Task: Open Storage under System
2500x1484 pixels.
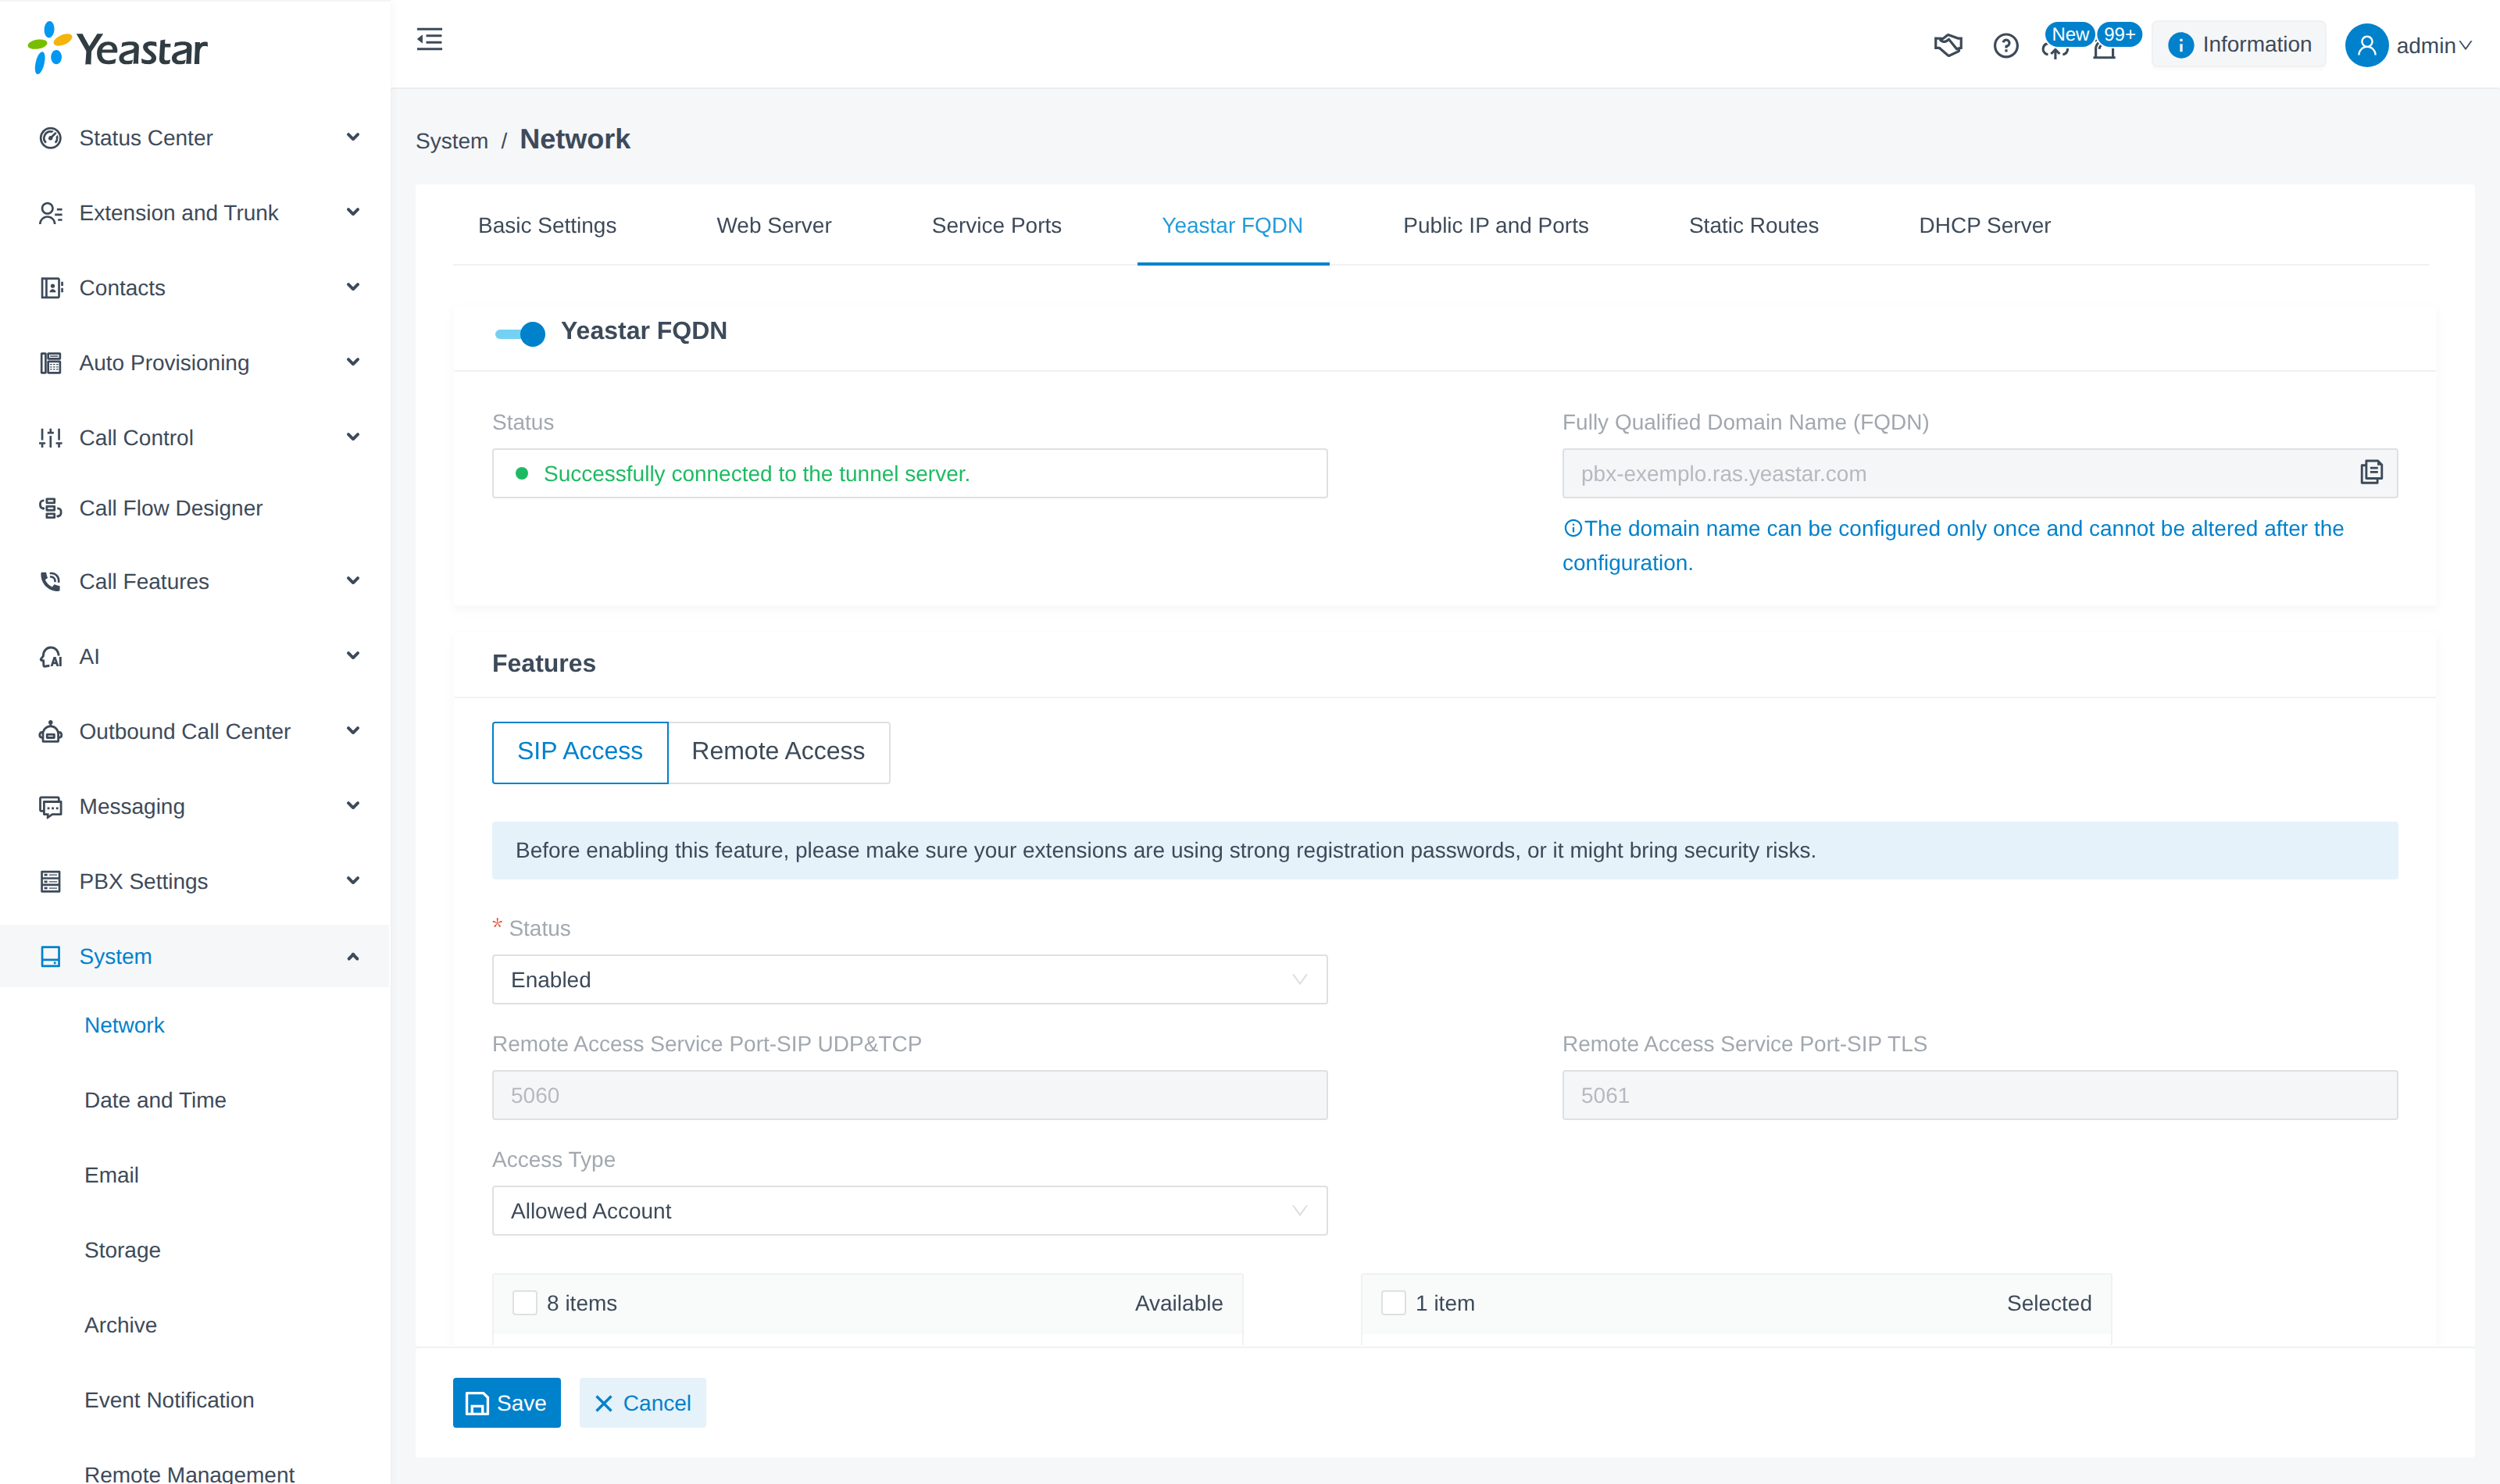Action: [122, 1250]
